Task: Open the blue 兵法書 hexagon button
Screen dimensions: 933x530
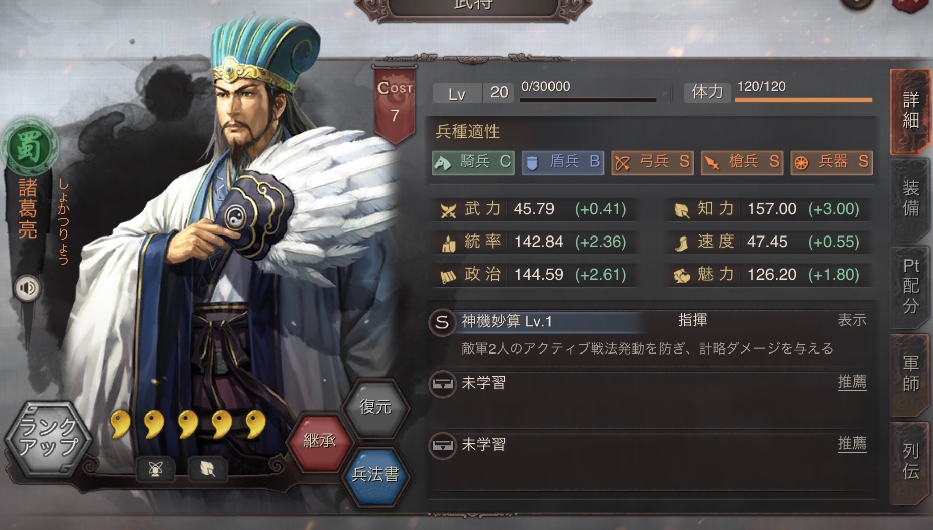Action: point(375,474)
